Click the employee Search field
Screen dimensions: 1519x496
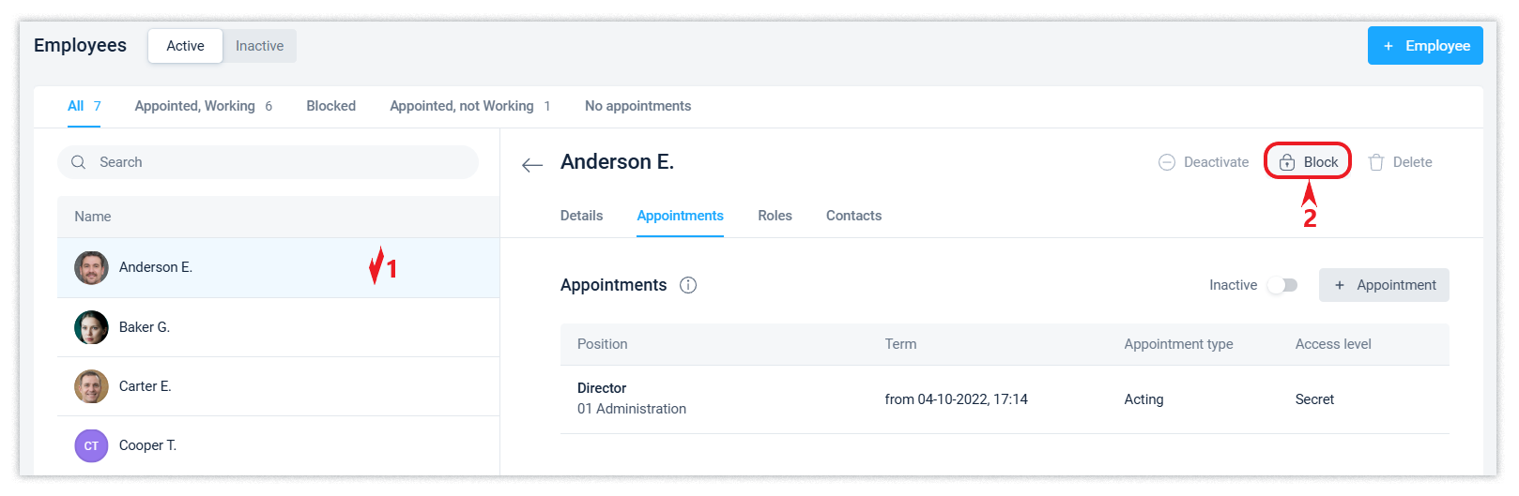[x=282, y=162]
